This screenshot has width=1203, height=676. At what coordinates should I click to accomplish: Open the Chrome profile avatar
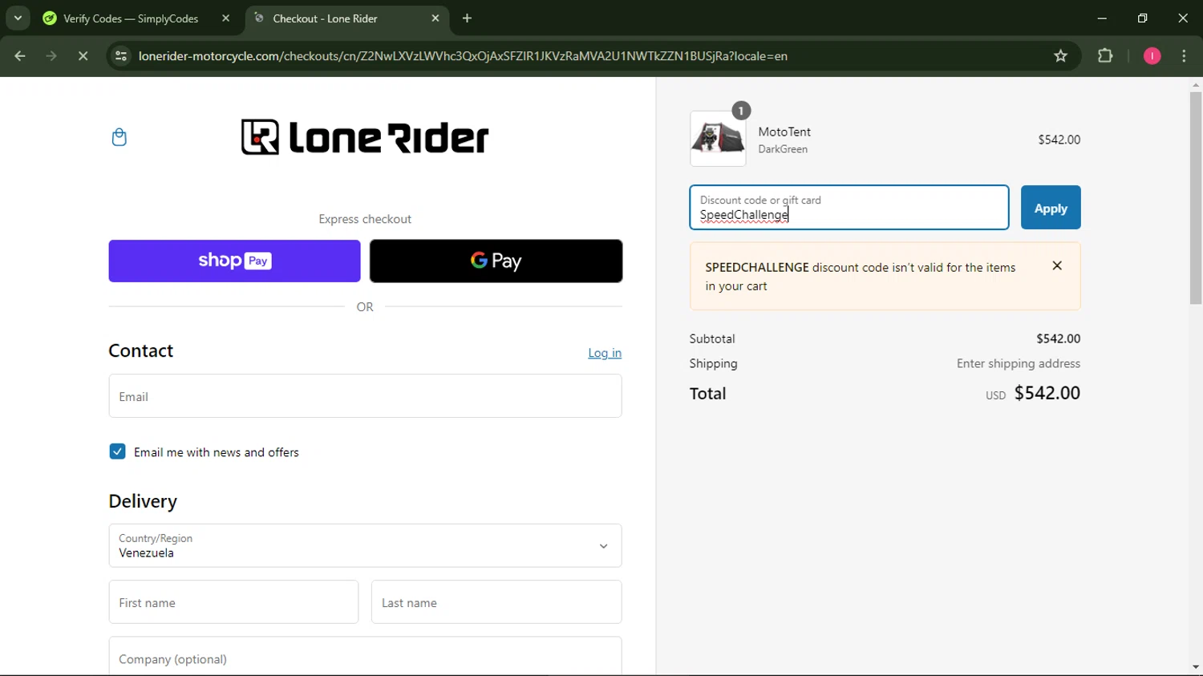[x=1152, y=56]
